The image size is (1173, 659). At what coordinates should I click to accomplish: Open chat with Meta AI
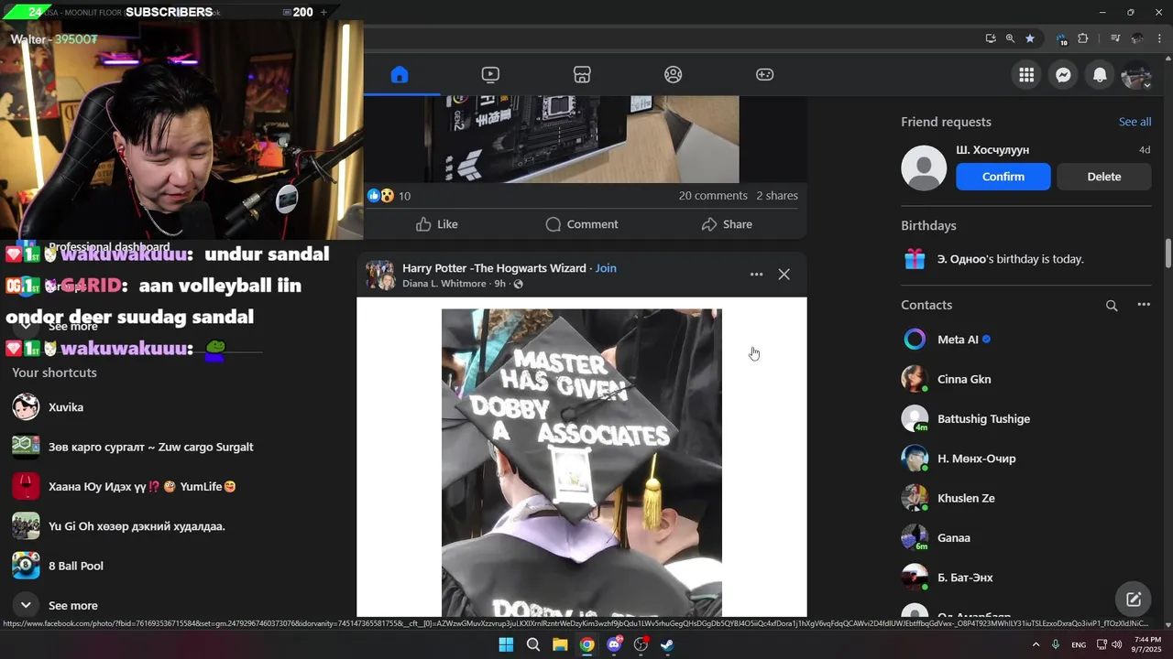1026,340
